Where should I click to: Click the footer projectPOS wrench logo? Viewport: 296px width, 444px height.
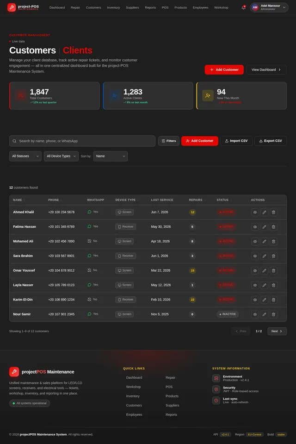[x=14, y=372]
